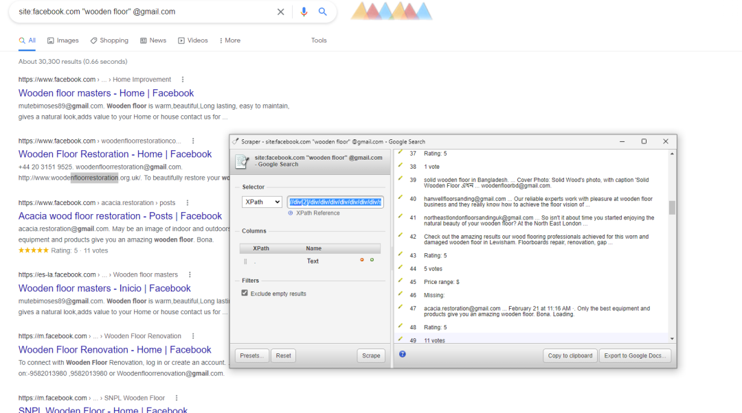The width and height of the screenshot is (742, 413).
Task: Start voice search with microphone icon
Action: point(304,12)
